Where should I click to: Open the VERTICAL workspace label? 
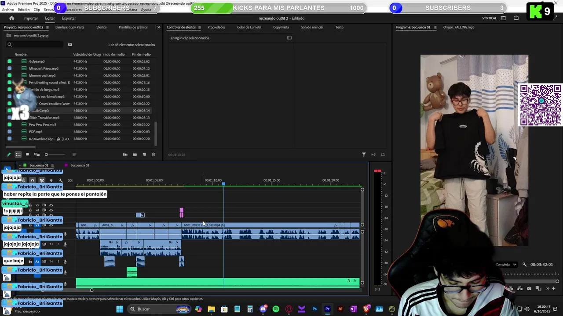tap(490, 18)
